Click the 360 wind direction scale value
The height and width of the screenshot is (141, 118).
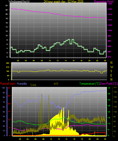click(8, 63)
